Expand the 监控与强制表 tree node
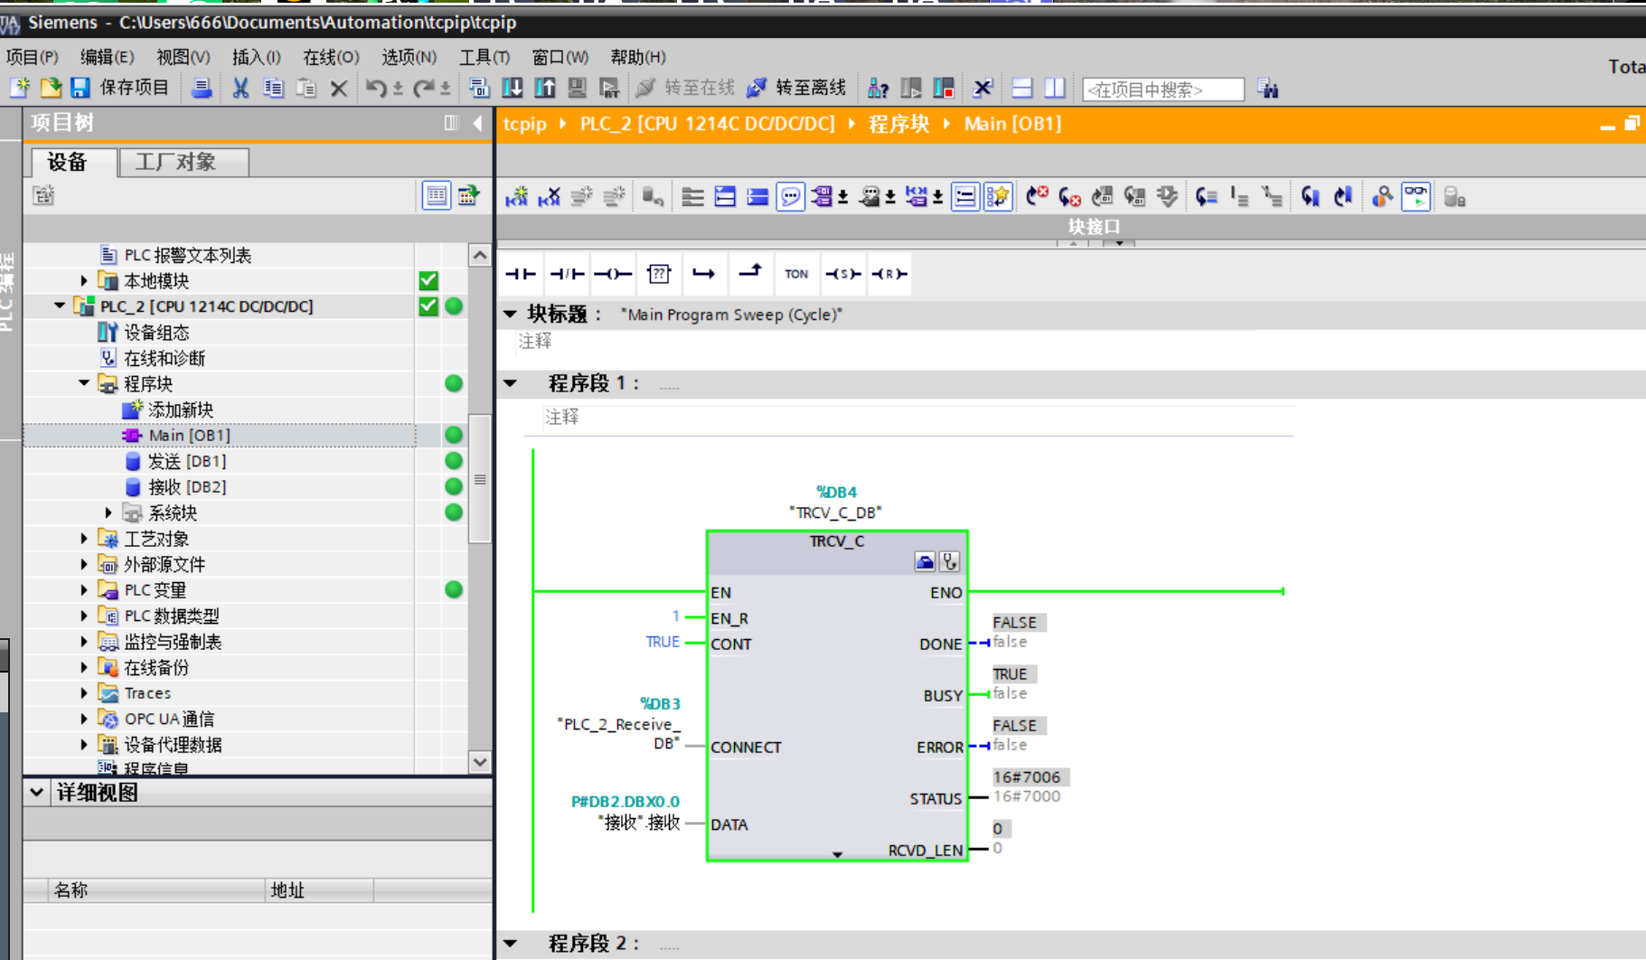The width and height of the screenshot is (1646, 960). pyautogui.click(x=84, y=642)
